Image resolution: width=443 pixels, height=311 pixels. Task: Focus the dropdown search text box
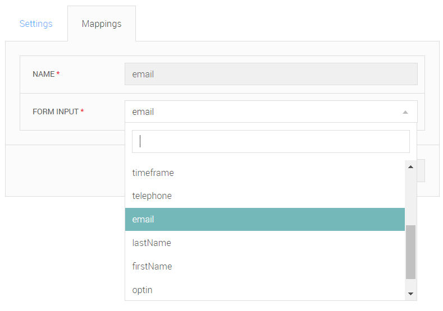coord(271,142)
